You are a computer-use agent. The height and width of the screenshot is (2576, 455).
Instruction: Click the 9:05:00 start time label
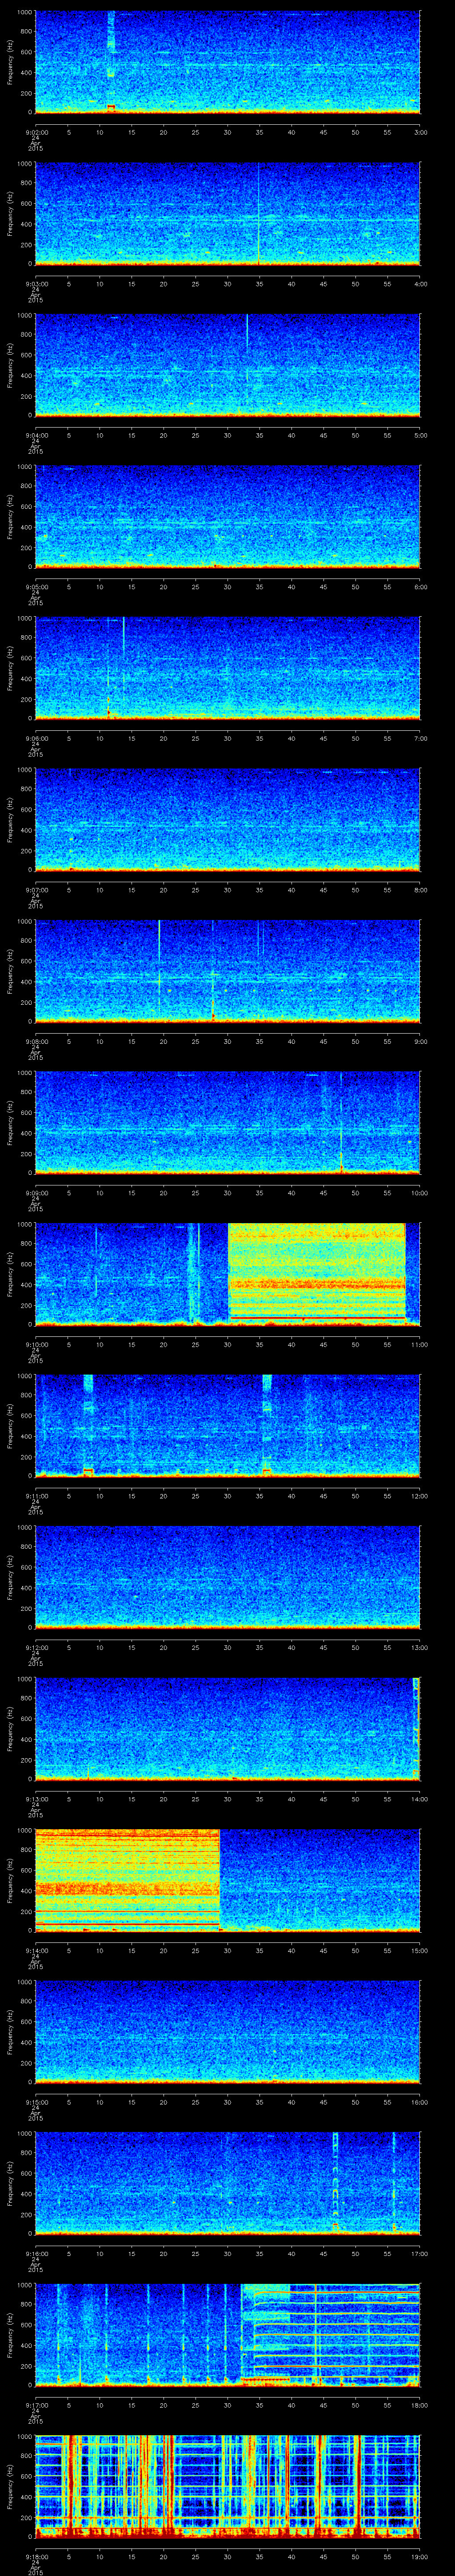(x=36, y=587)
